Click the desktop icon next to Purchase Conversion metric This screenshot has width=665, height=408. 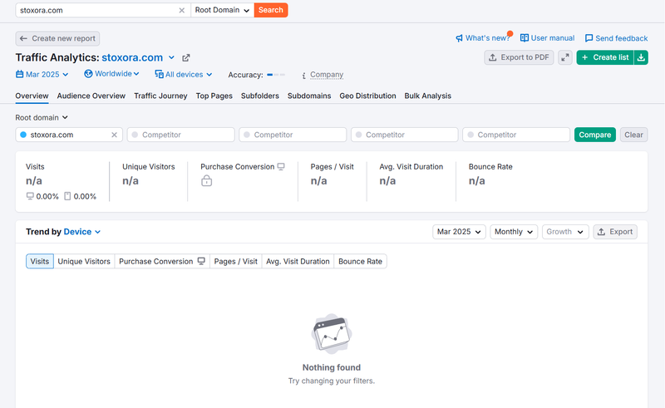click(x=281, y=167)
